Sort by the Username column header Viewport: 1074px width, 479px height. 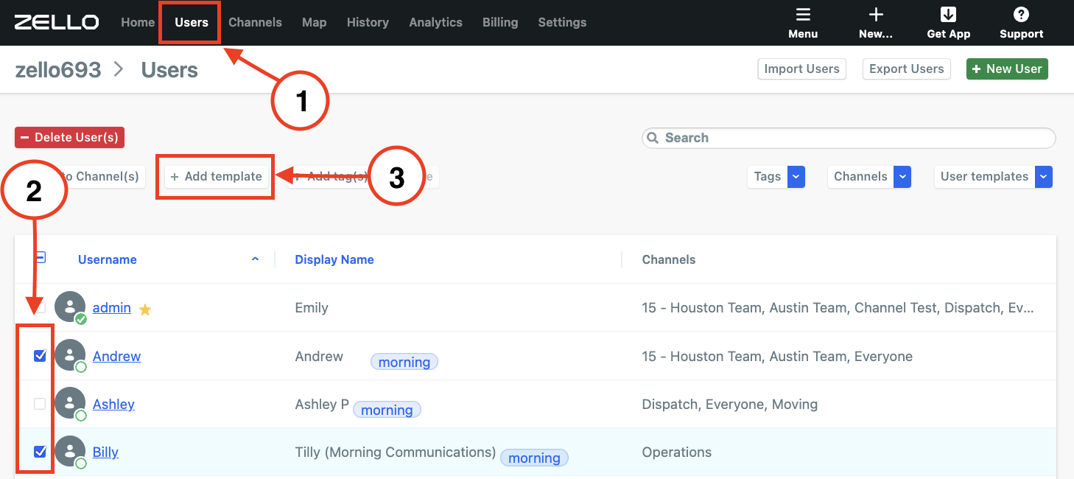tap(108, 259)
